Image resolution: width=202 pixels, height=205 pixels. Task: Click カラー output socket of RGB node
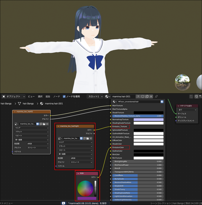click(x=98, y=177)
